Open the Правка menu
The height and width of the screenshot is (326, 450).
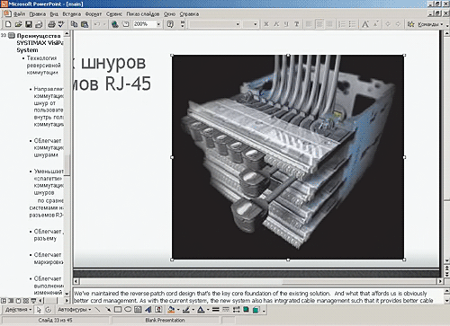click(x=38, y=14)
